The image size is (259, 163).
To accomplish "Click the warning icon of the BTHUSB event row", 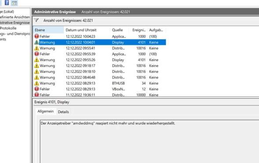I will [37, 83].
